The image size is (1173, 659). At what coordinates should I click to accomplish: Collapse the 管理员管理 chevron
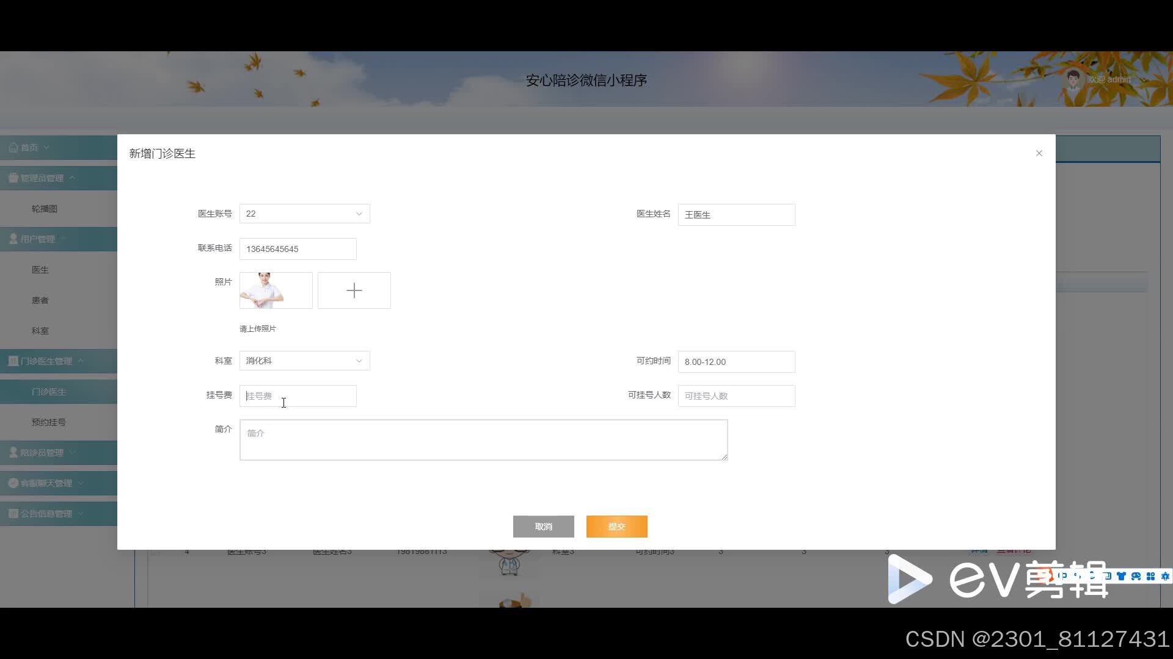click(x=71, y=178)
